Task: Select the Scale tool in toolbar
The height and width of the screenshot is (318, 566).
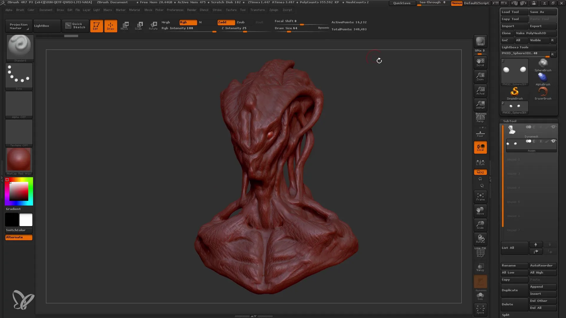Action: tap(138, 26)
